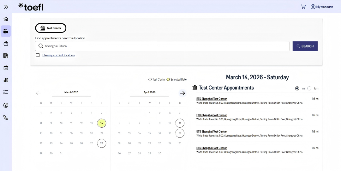This screenshot has width=341, height=171.
Task: Click the accessibility icon in sidebar
Action: tap(6, 105)
